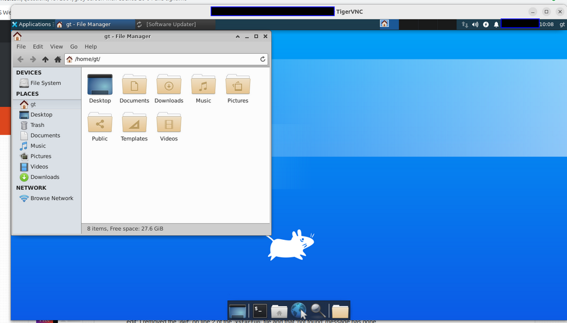Reload the current folder
This screenshot has width=567, height=323.
click(263, 59)
